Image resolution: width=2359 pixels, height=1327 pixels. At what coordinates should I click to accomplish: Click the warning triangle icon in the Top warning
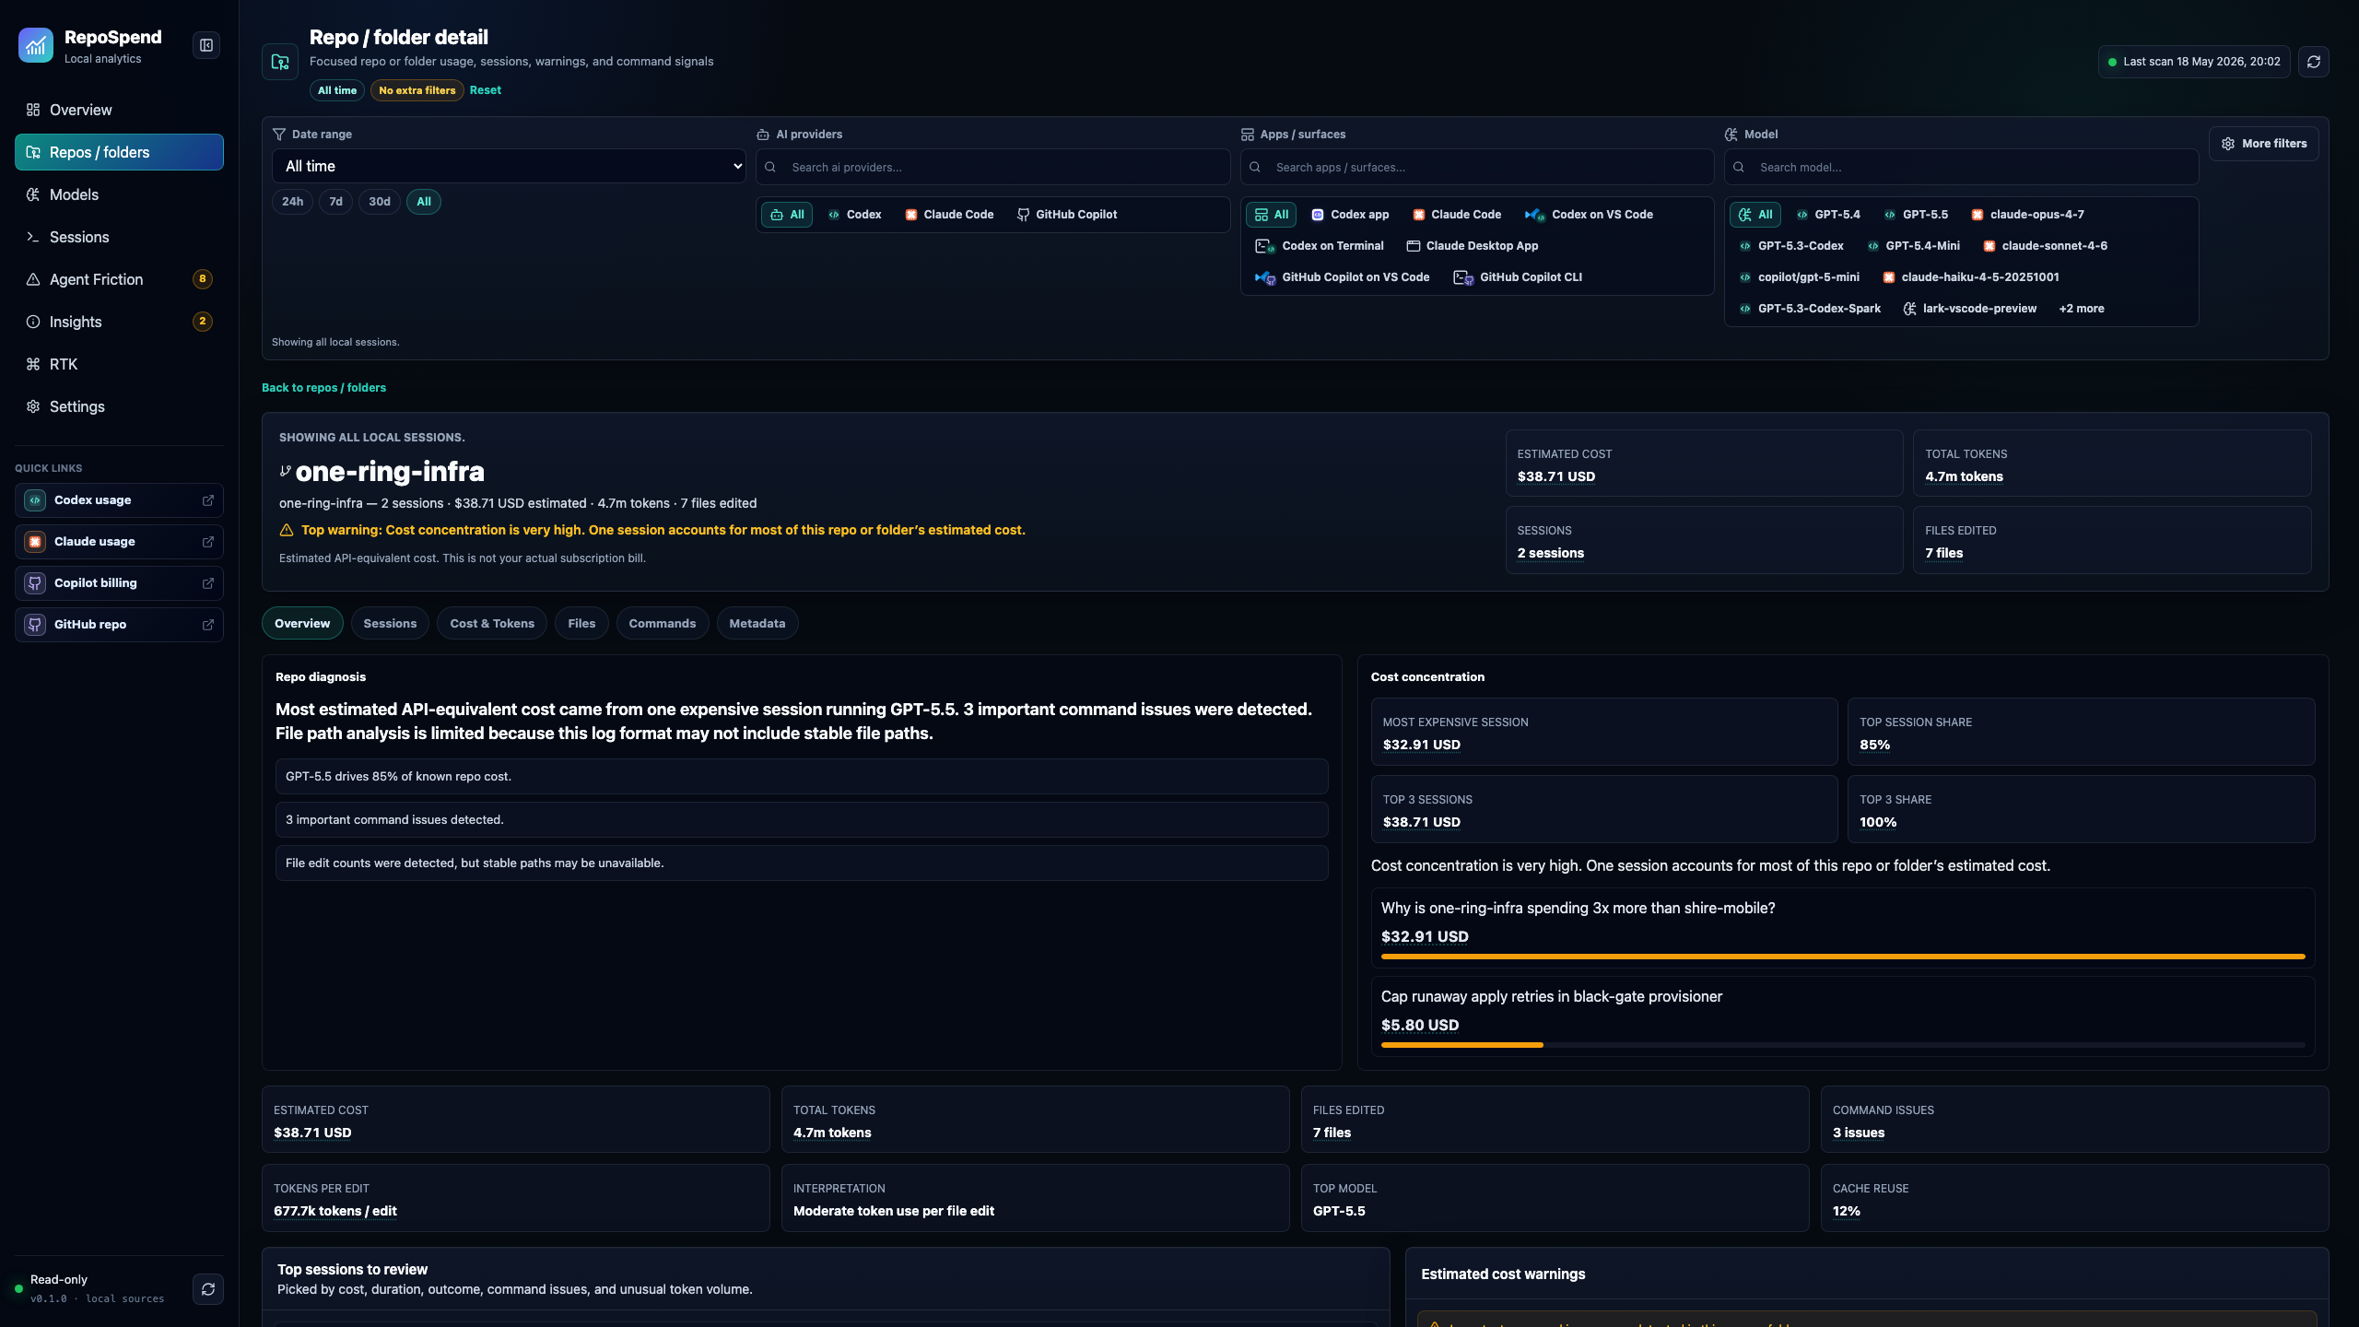pos(287,530)
